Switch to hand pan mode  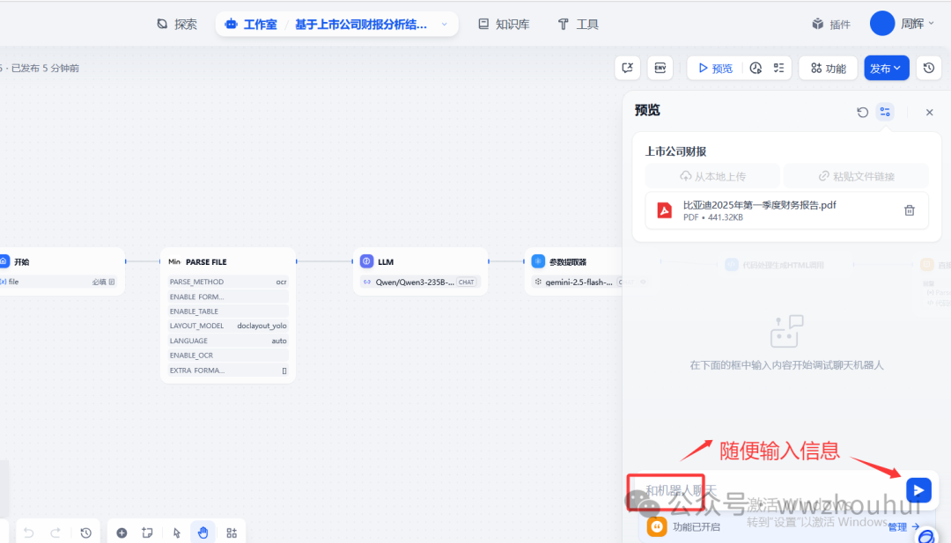tap(203, 532)
